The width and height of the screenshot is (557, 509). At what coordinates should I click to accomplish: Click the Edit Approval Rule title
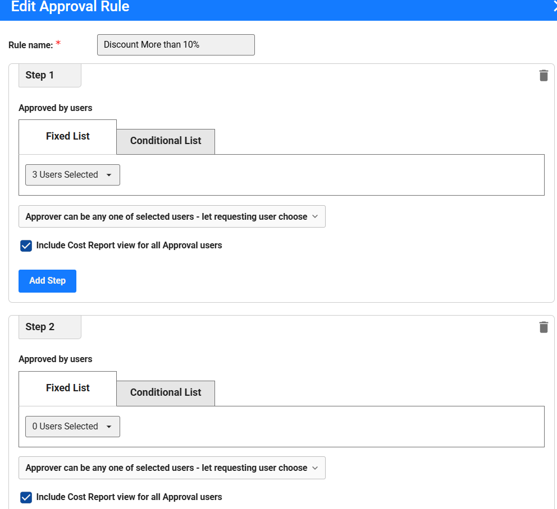tap(70, 7)
